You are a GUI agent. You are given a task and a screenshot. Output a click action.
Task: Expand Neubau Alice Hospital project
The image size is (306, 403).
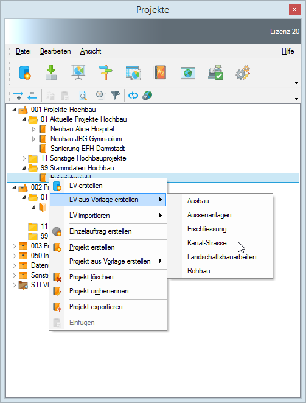point(33,129)
